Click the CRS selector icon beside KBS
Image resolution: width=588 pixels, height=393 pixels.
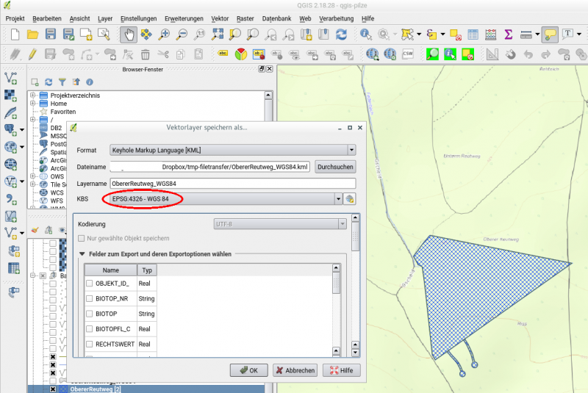click(x=350, y=198)
